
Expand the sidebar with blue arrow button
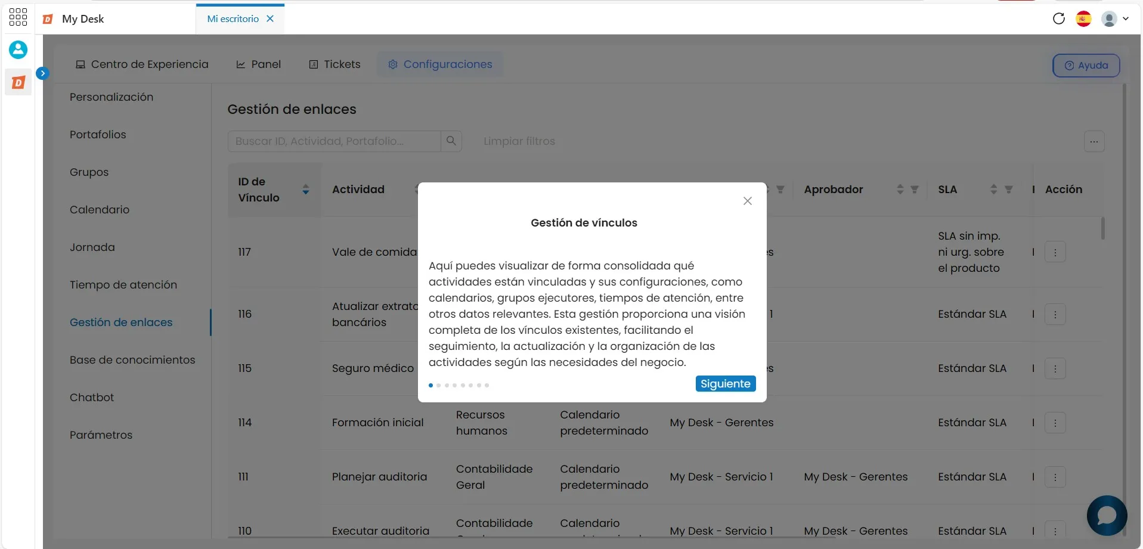click(x=42, y=73)
